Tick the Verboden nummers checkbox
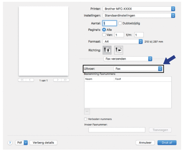 point(85,119)
